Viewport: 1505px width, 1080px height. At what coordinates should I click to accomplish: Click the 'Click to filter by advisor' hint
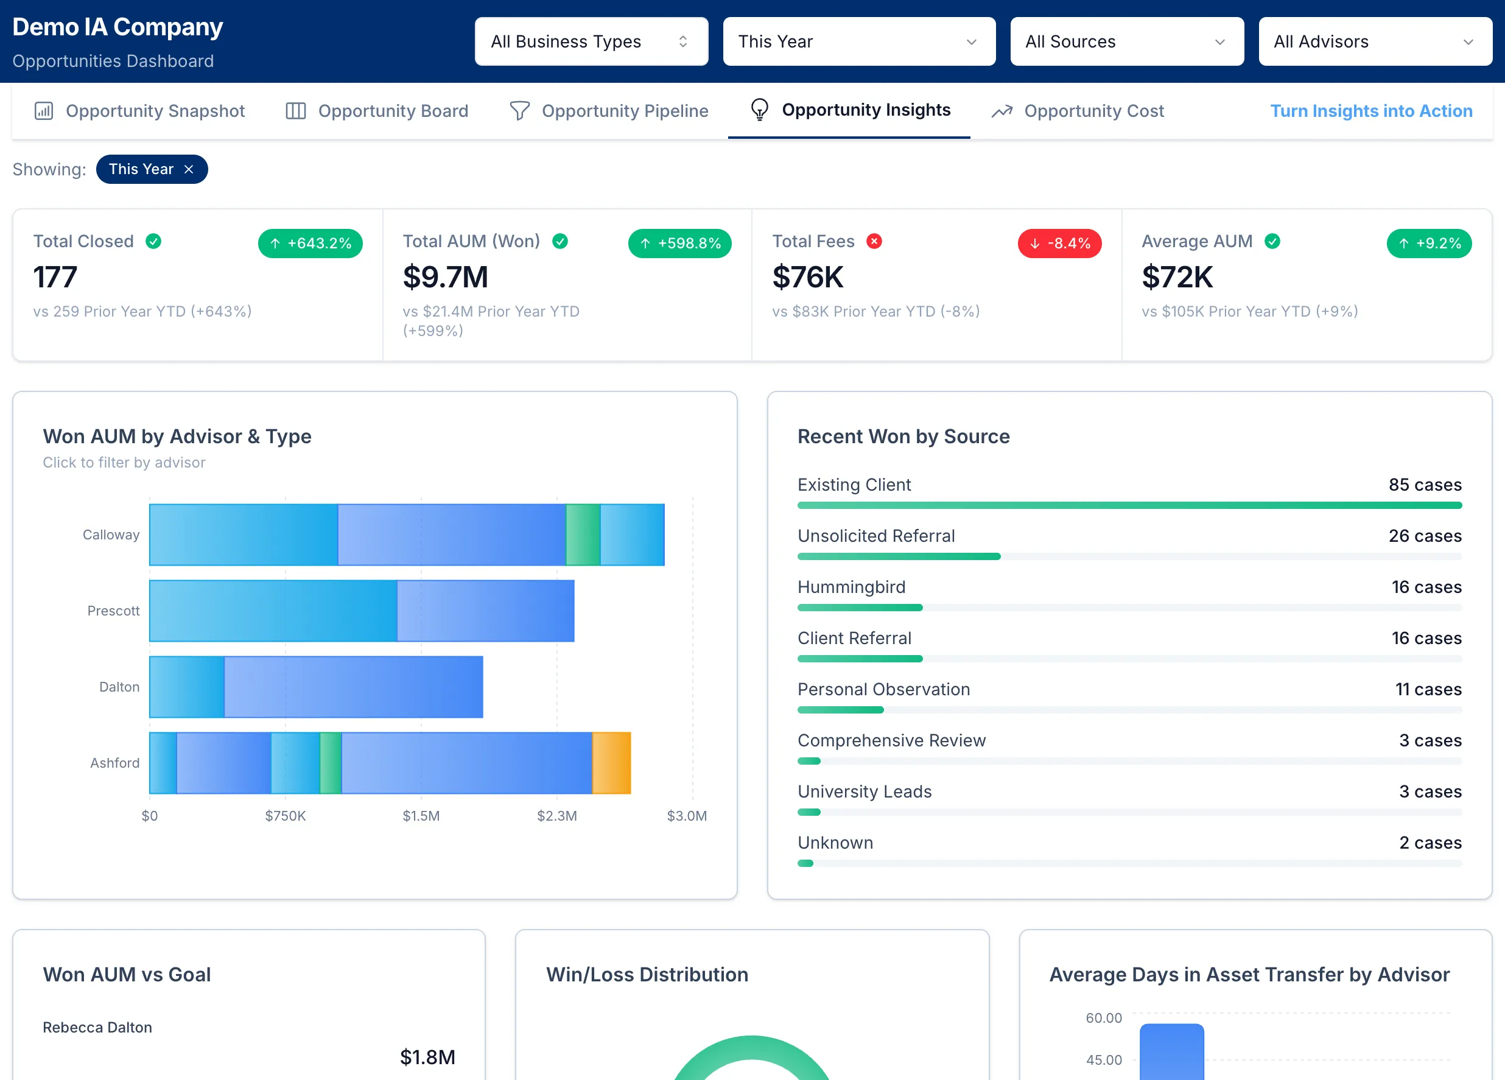pos(124,463)
